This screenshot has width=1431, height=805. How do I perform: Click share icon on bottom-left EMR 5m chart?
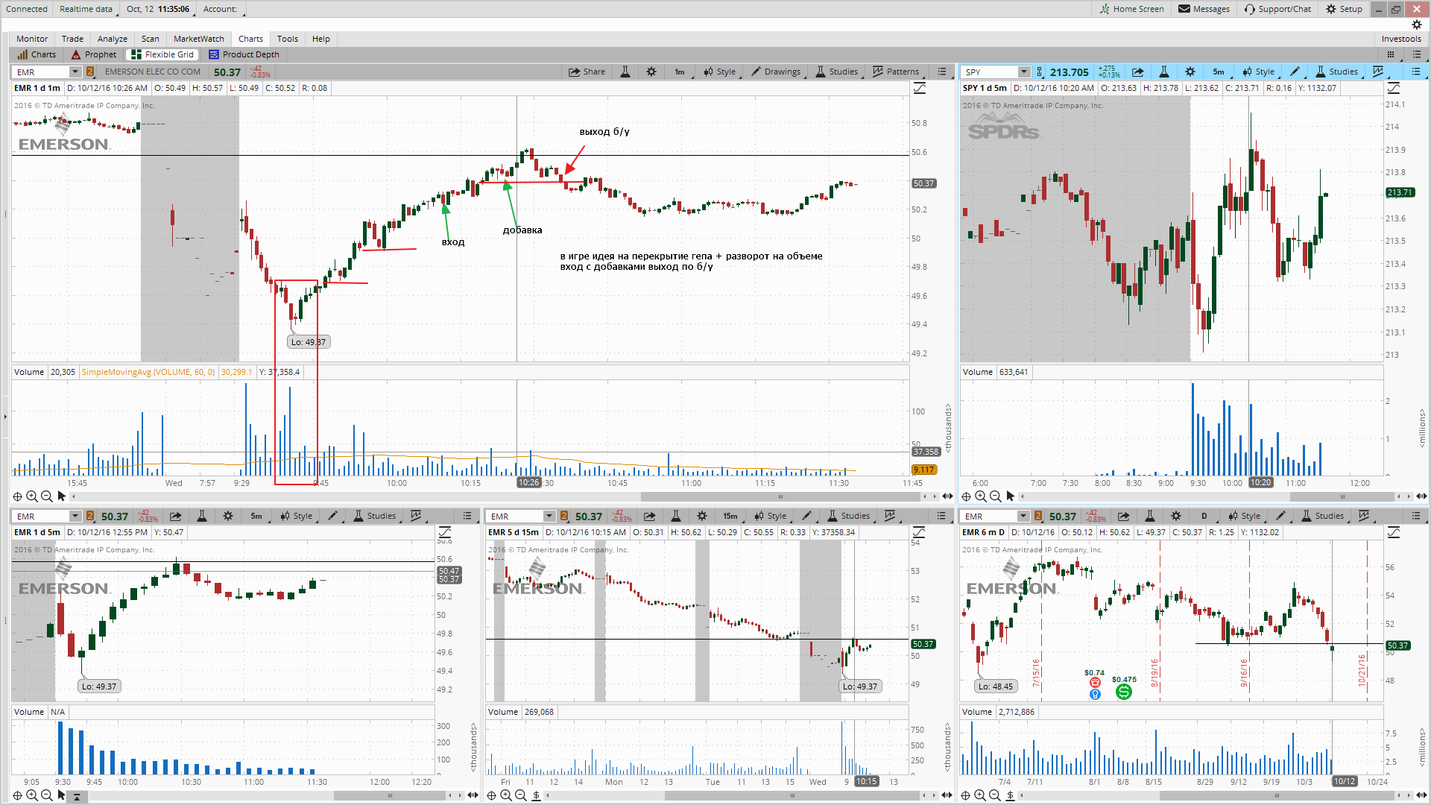(x=175, y=516)
